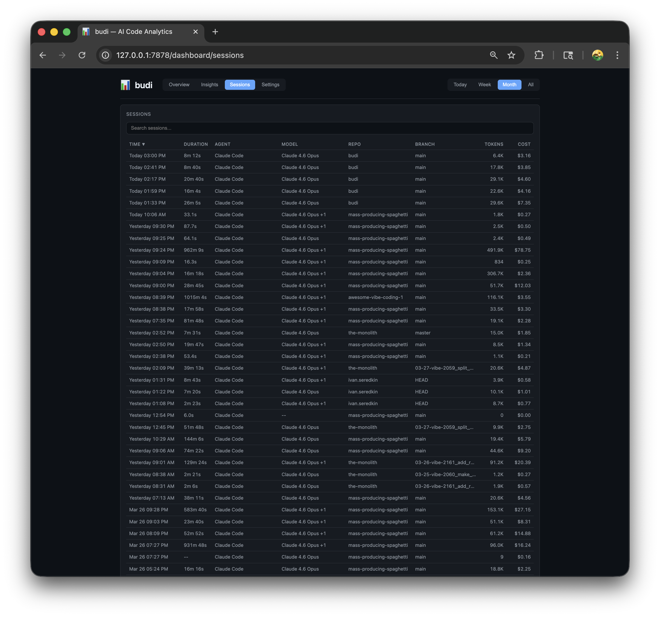Click the budi bar chart logo

[125, 85]
